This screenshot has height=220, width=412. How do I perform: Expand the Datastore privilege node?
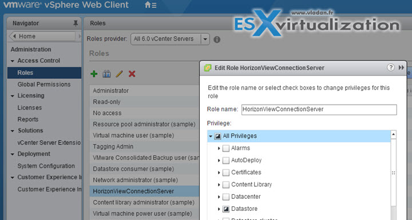tap(219, 209)
